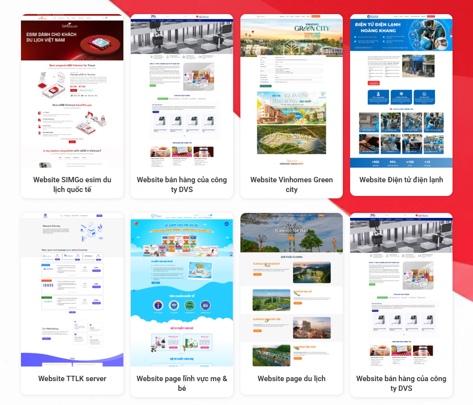This screenshot has height=405, width=473.
Task: Select the ISO certification badge on mẹ & bé preview
Action: [174, 306]
